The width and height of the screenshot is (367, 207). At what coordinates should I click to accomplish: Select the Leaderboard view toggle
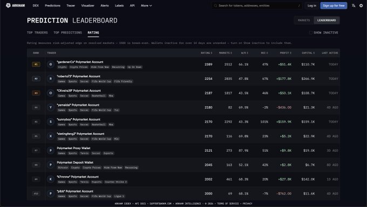(327, 20)
